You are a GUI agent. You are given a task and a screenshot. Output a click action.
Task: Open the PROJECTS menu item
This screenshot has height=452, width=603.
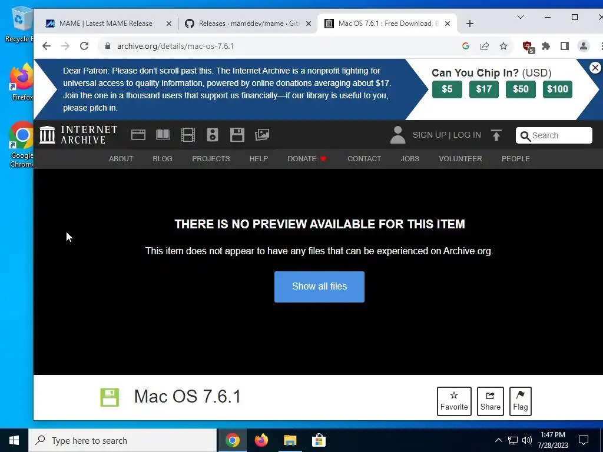click(x=211, y=159)
